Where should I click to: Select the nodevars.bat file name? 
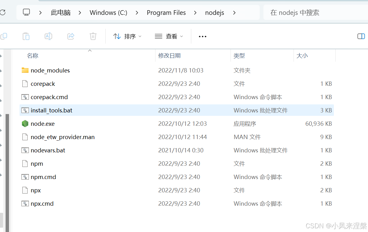click(48, 150)
